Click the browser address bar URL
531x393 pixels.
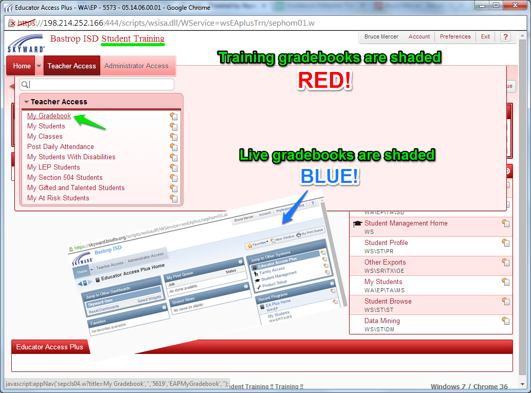point(166,23)
